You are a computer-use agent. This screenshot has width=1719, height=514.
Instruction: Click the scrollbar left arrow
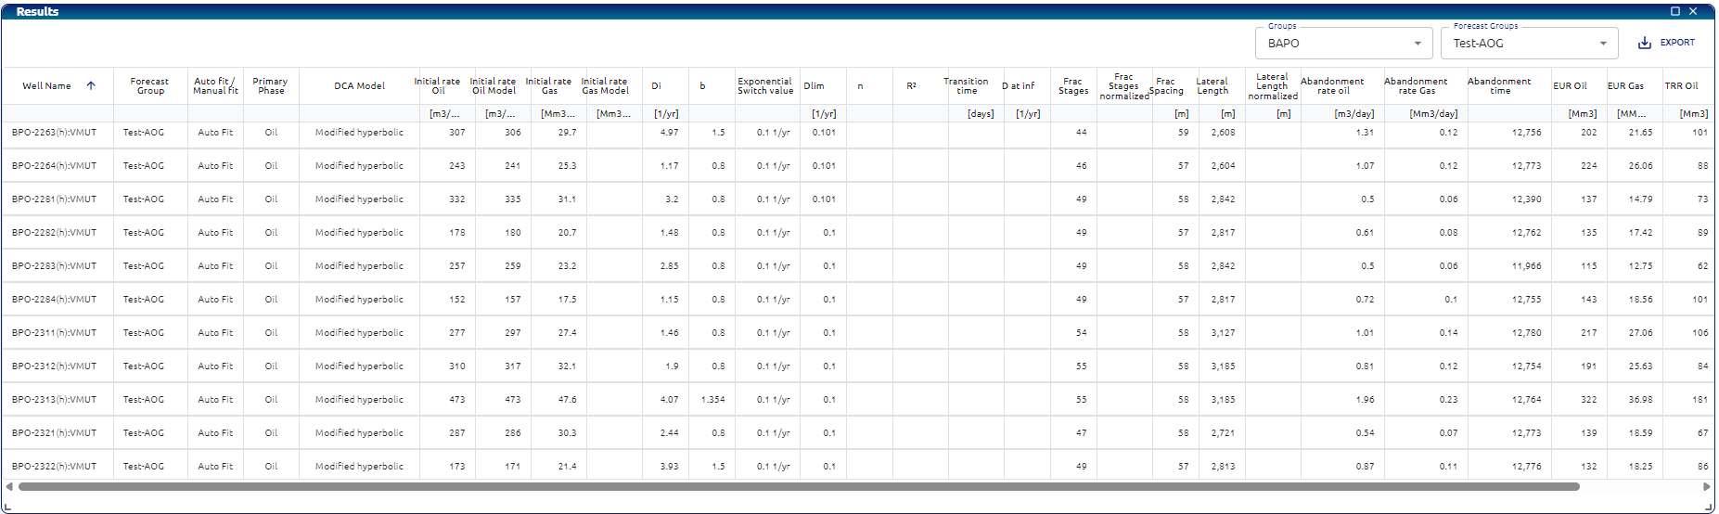9,486
